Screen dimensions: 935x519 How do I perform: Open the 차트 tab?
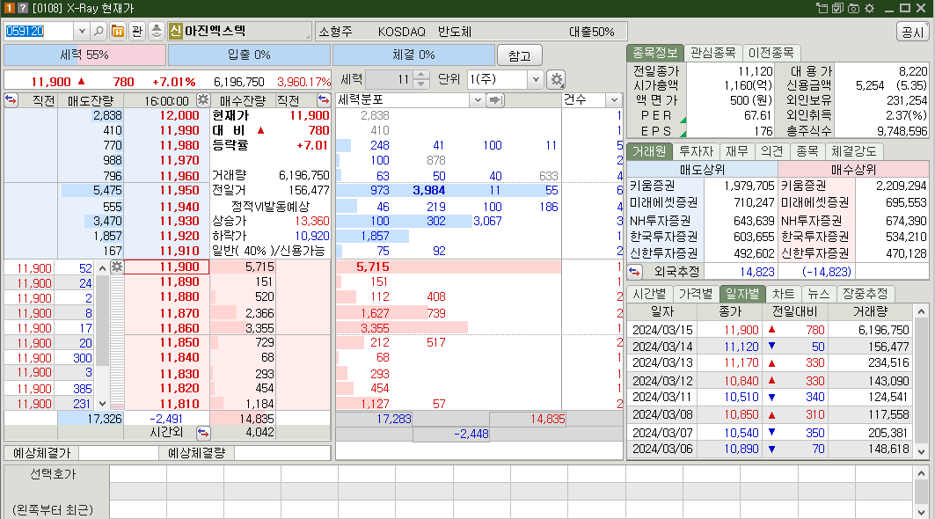point(783,294)
